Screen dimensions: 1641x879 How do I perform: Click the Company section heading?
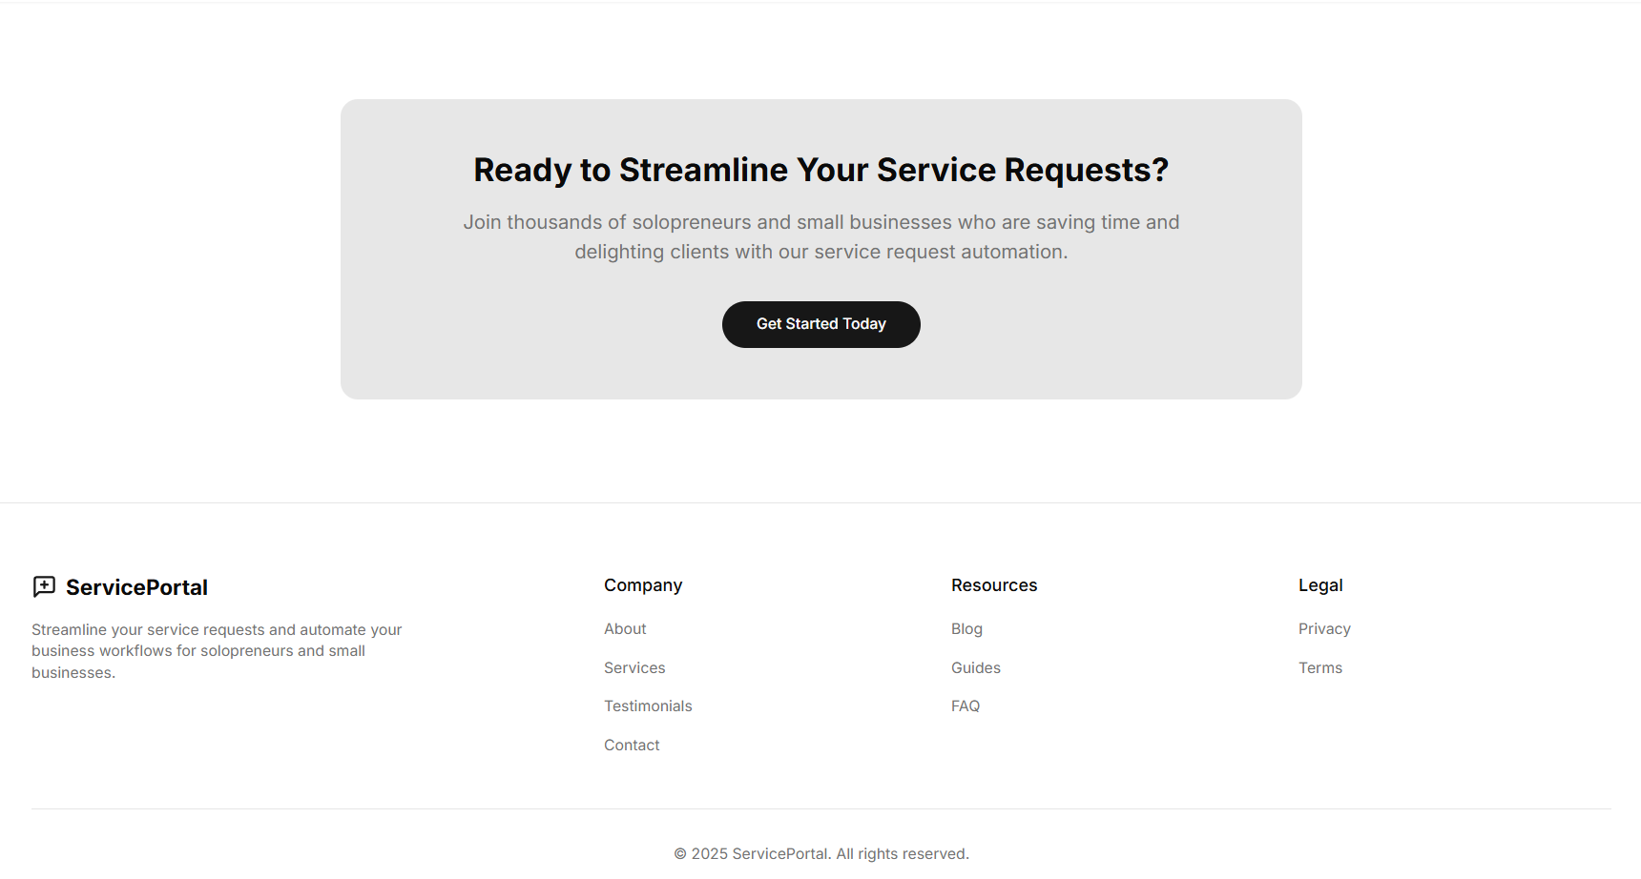tap(643, 584)
